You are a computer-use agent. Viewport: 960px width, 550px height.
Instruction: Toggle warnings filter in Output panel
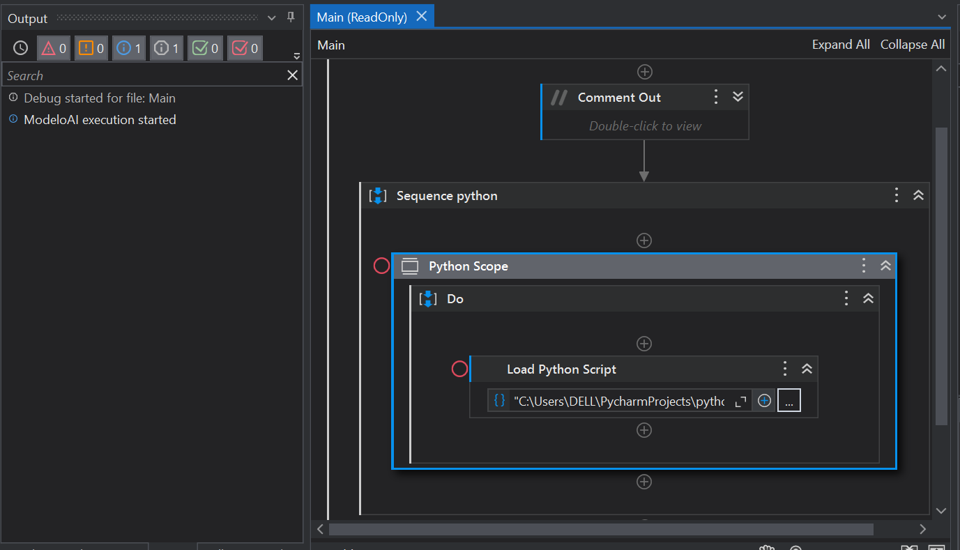[91, 48]
